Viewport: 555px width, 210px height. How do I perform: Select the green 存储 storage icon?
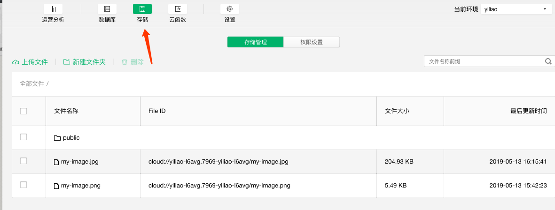[x=142, y=9]
